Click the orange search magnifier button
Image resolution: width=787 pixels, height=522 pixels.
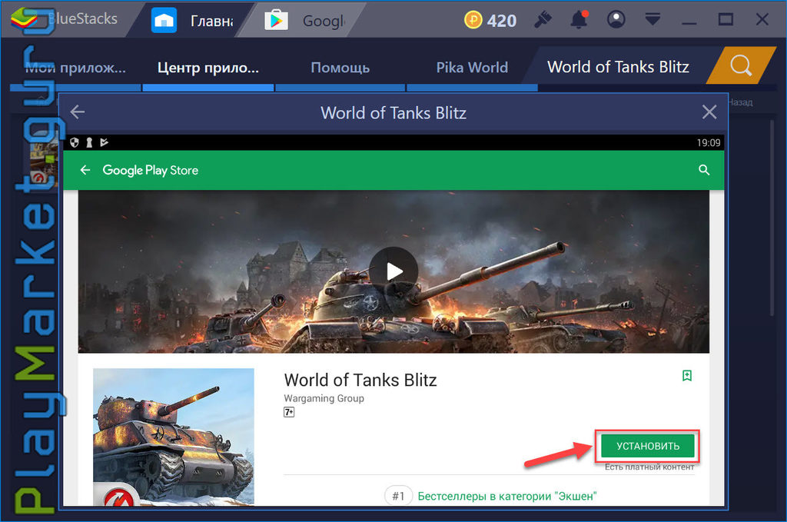[x=741, y=65]
